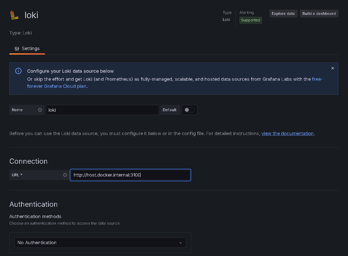Open the Settings tab
This screenshot has height=256, width=348.
(27, 49)
